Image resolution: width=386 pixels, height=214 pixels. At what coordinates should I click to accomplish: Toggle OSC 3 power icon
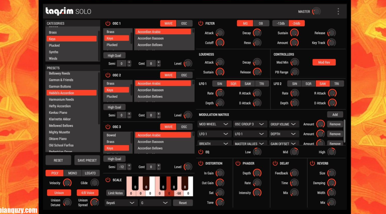point(108,127)
